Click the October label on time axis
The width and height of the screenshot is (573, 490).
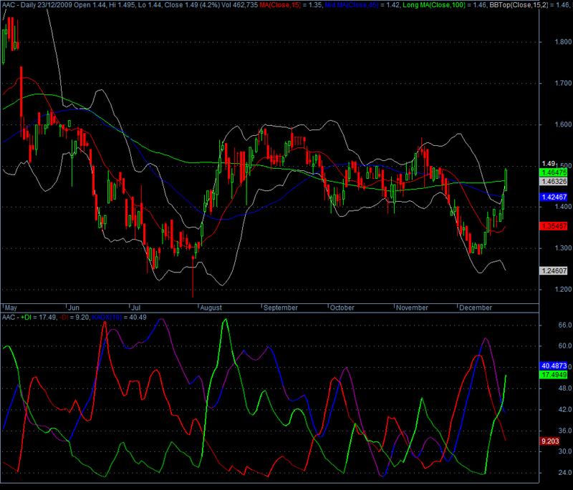click(x=342, y=308)
